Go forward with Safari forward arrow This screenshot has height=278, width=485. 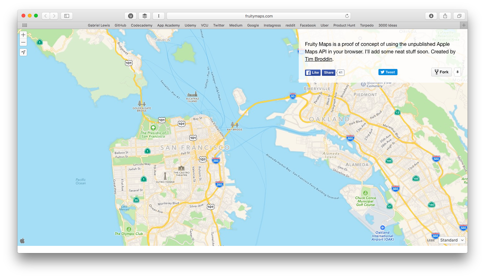click(x=54, y=16)
